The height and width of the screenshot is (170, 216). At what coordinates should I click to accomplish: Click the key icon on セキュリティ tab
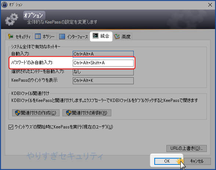[x=10, y=36]
